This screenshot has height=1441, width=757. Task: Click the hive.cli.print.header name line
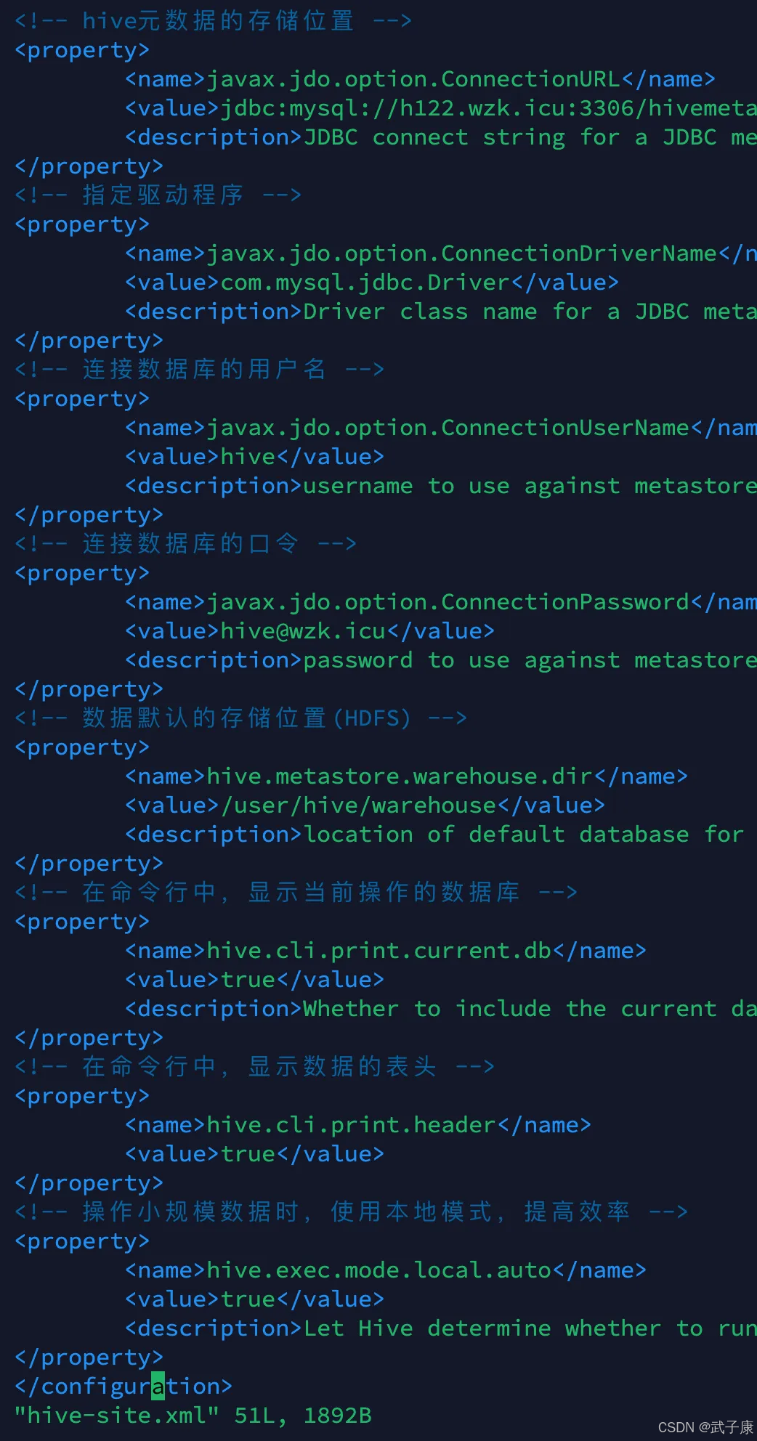(x=358, y=1125)
